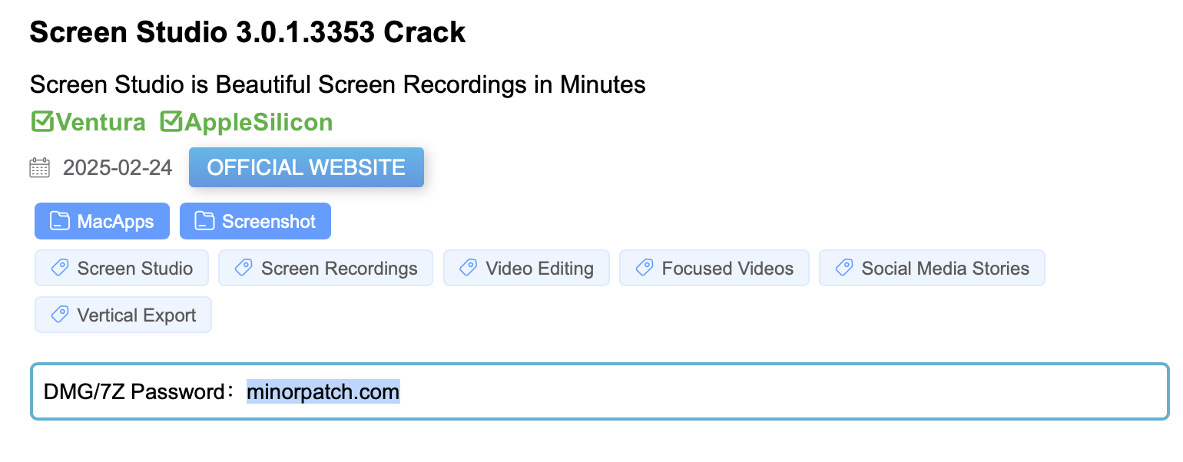The height and width of the screenshot is (462, 1183).
Task: Click the highlighted minorpatch.com password text
Action: coord(323,392)
